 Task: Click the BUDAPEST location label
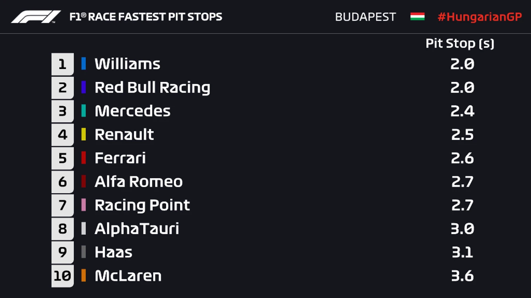365,17
